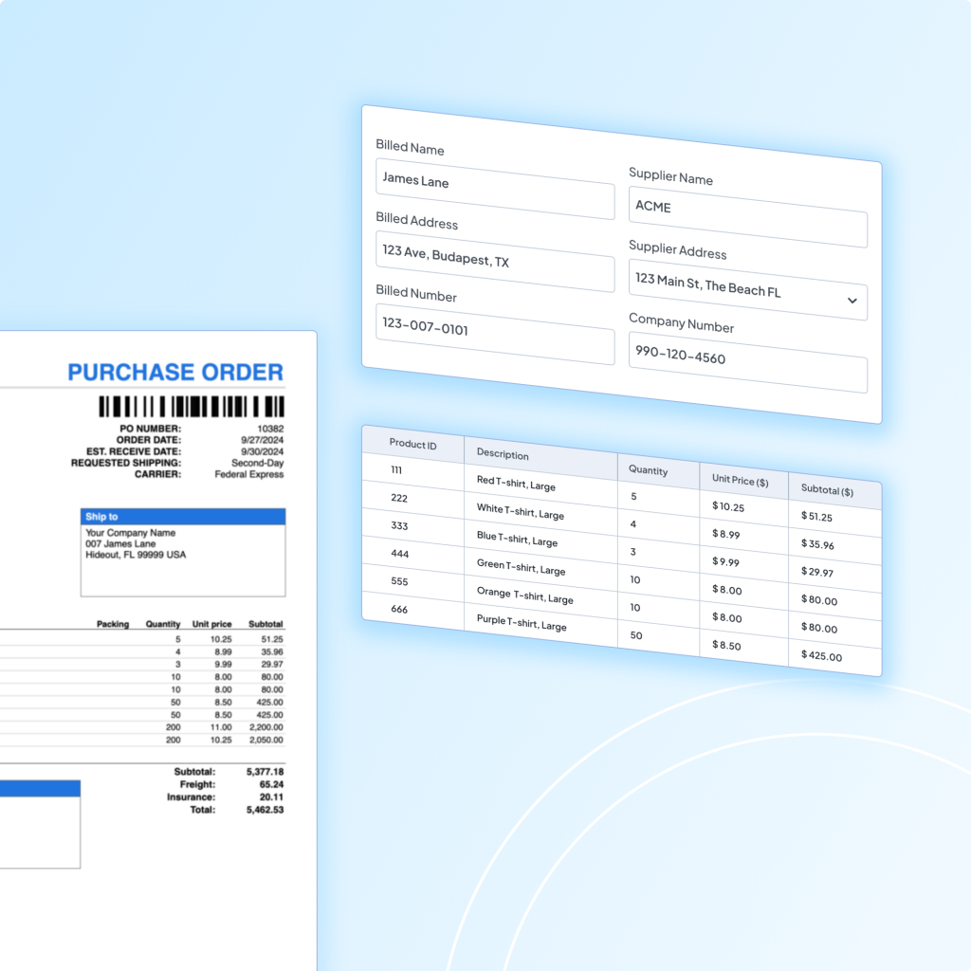The image size is (971, 971).
Task: Click the Product ID column header
Action: click(x=413, y=445)
